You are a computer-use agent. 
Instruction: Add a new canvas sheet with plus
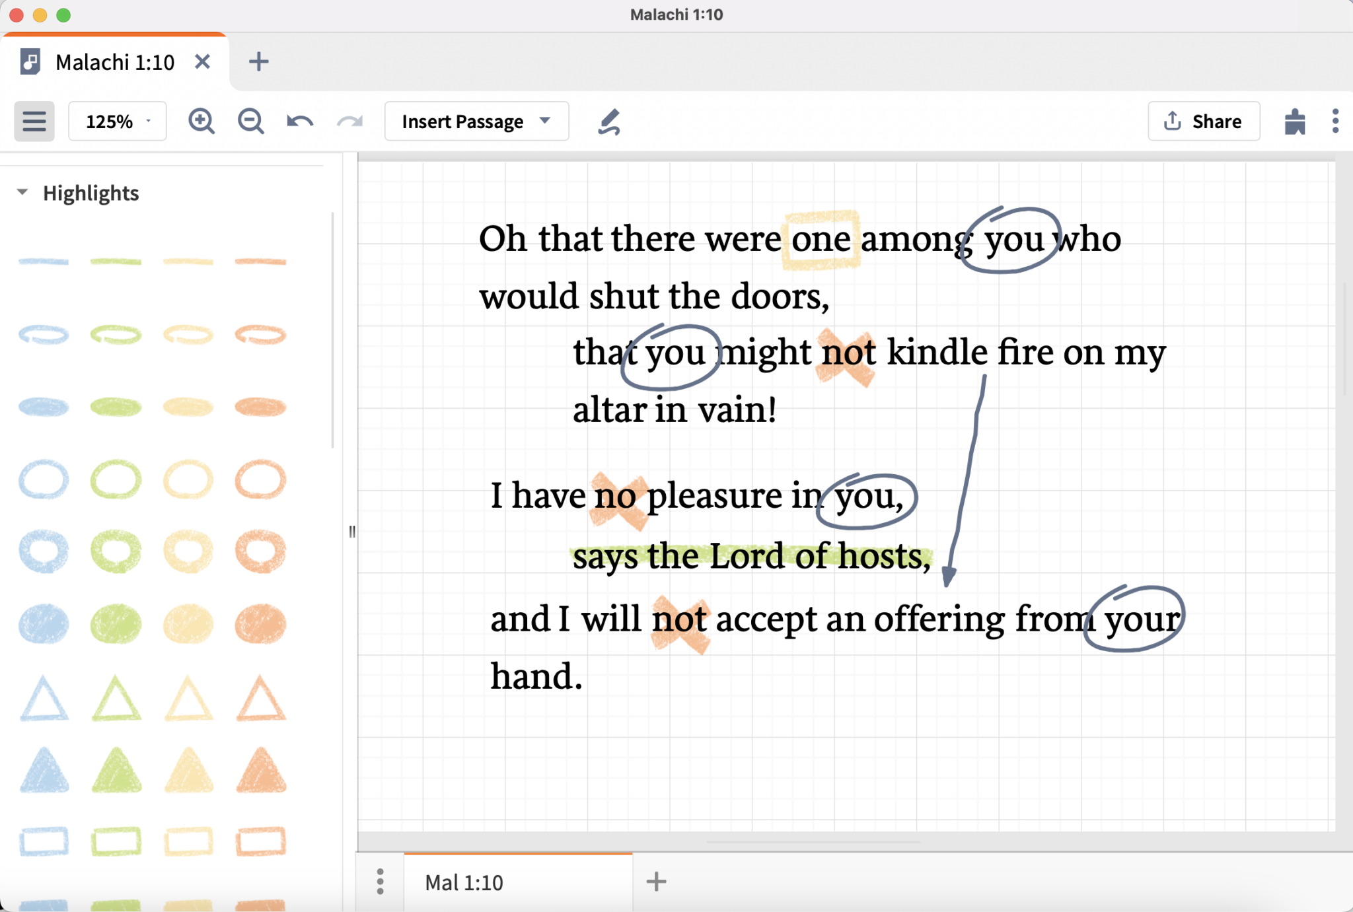tap(656, 882)
